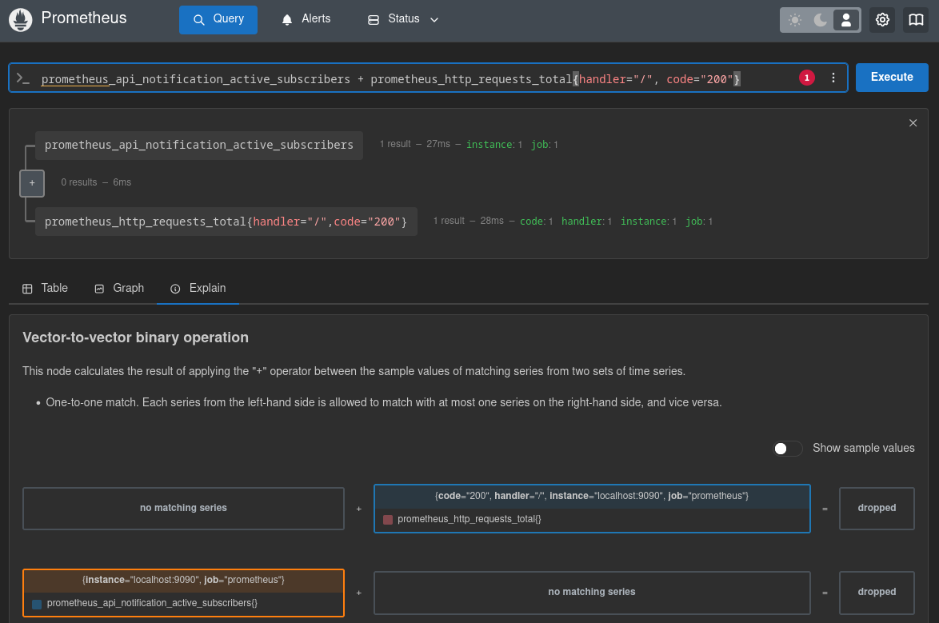This screenshot has width=939, height=623.
Task: Click the Query magnifier icon
Action: tap(199, 20)
